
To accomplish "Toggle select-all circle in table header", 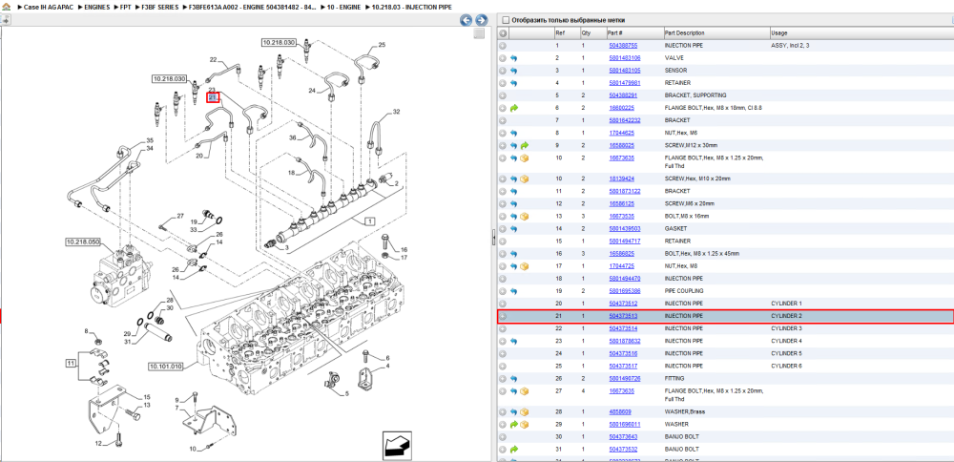I will 503,32.
